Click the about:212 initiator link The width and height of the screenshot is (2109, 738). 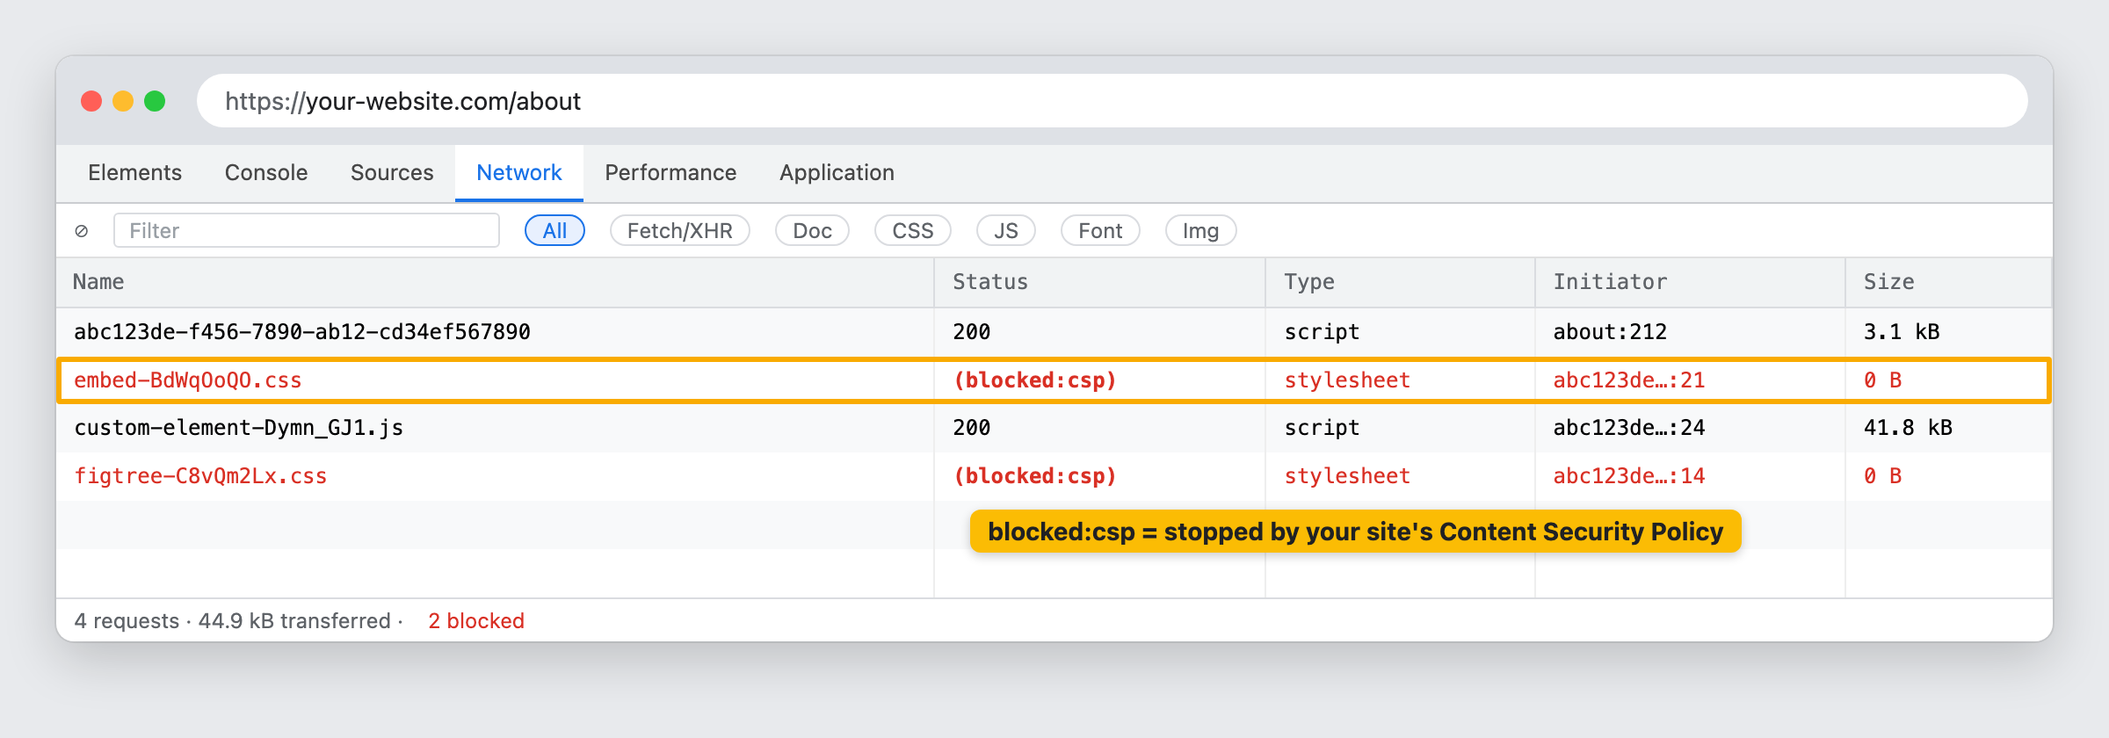[1610, 332]
